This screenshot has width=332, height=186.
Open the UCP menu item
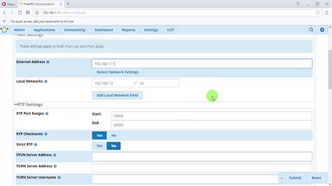(x=170, y=30)
